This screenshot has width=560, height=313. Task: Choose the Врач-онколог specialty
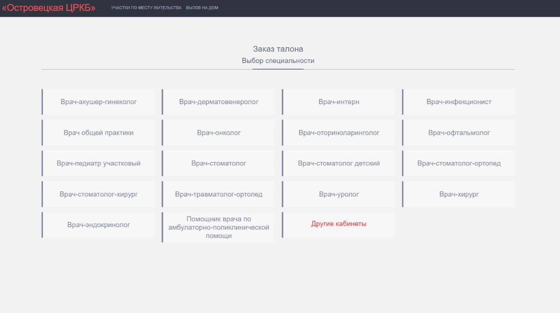tap(219, 133)
